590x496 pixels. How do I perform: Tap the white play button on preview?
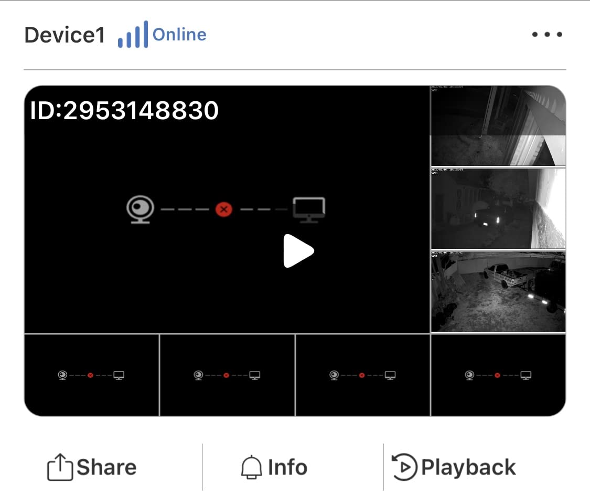[298, 251]
